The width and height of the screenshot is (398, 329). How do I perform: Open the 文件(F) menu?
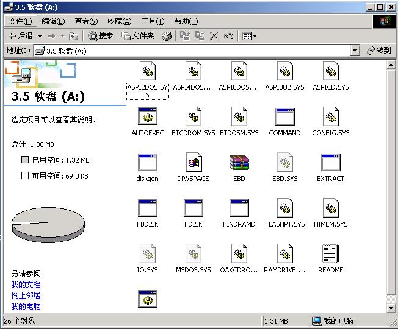point(21,21)
